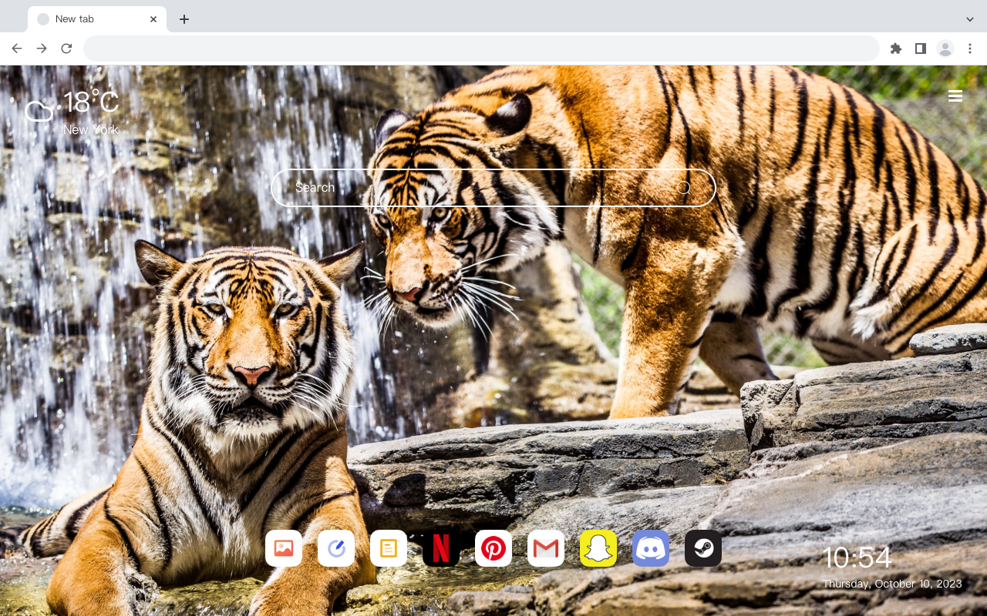Click the 18°C temperature reading
Screen dimensions: 987x616
pyautogui.click(x=91, y=102)
